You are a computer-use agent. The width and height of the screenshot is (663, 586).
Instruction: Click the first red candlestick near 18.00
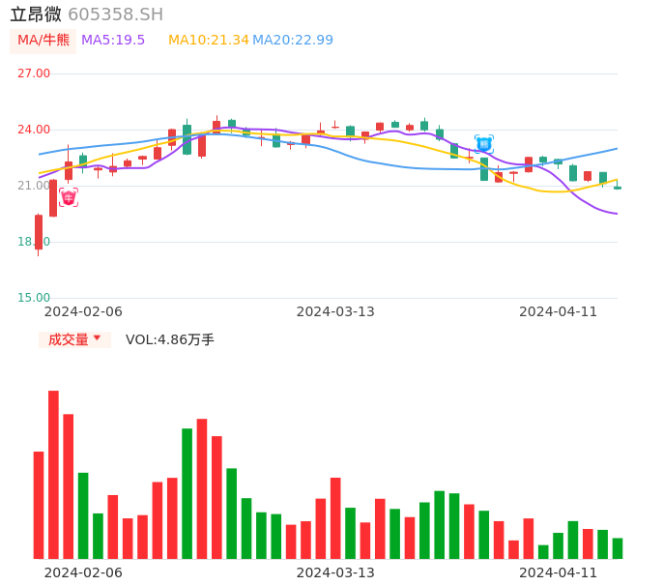click(x=39, y=232)
